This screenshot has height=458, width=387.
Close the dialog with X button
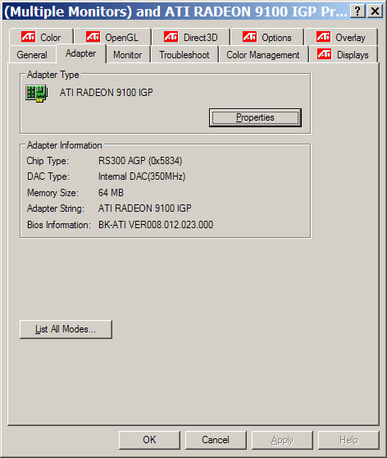(x=375, y=11)
